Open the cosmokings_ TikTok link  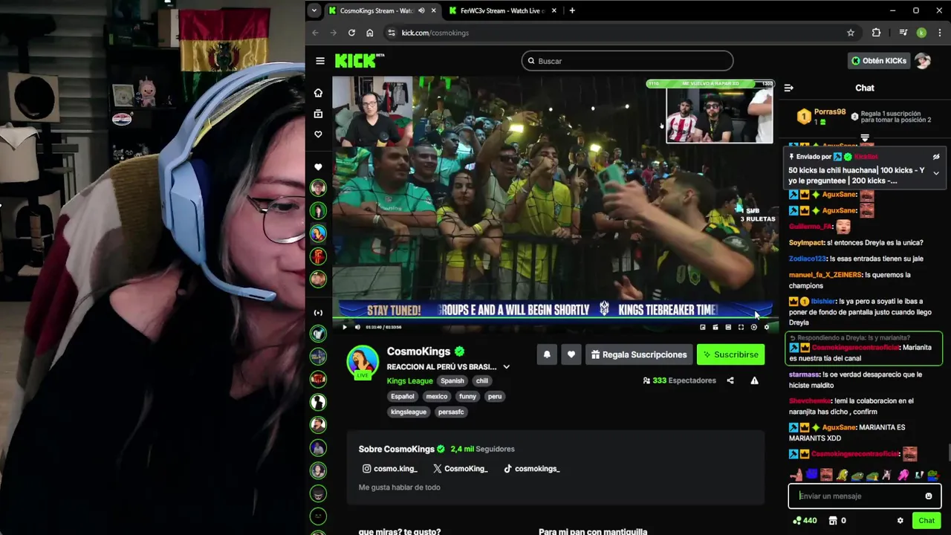[532, 469]
